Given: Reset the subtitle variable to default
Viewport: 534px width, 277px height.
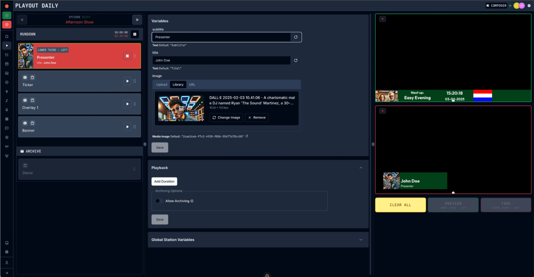Looking at the screenshot, I should coord(296,37).
